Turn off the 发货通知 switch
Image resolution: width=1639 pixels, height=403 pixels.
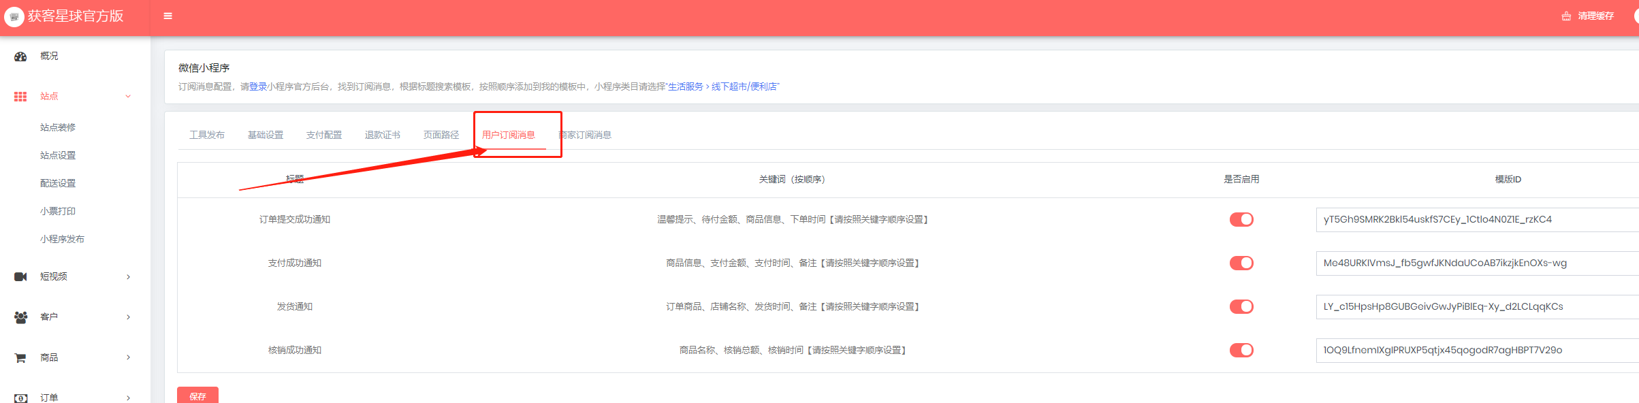(x=1241, y=306)
